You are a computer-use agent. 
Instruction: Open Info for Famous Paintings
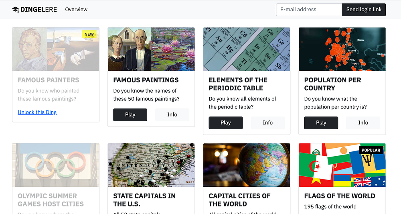[172, 115]
